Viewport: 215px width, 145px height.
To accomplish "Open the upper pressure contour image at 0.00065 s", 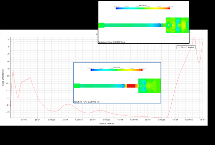I will 143,22.
